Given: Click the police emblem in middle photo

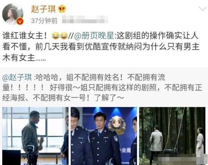Looking at the screenshot, I should [x=117, y=125].
